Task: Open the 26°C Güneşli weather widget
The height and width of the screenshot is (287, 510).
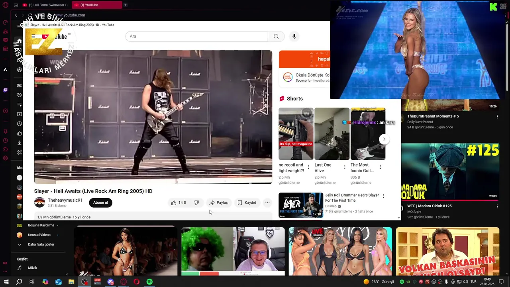Action: coord(378,282)
